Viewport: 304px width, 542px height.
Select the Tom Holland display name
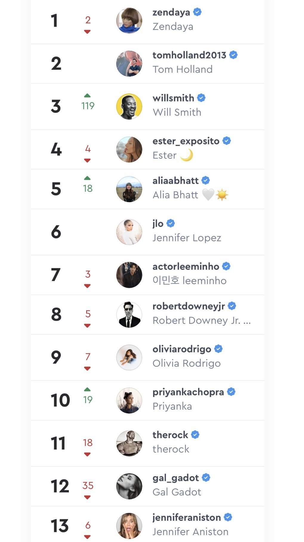182,69
